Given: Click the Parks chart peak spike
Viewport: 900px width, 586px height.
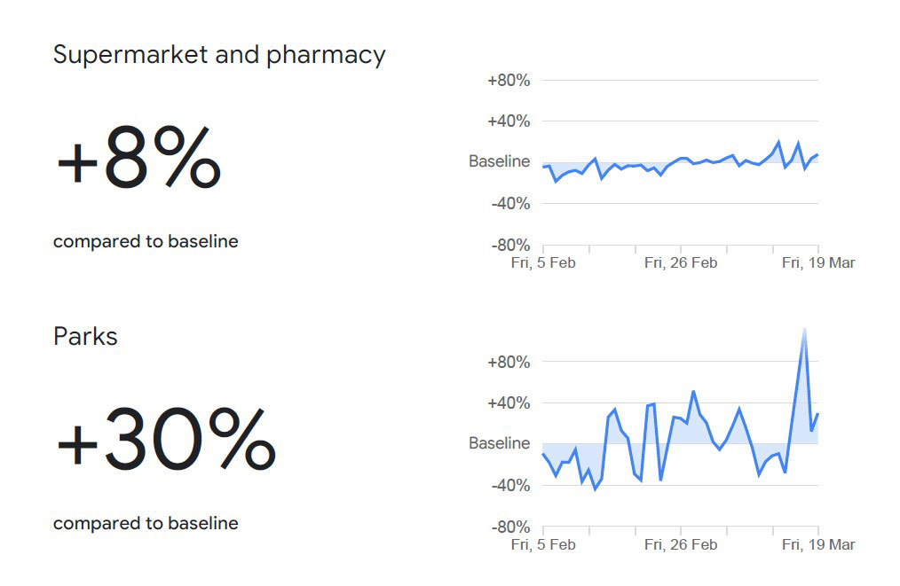Looking at the screenshot, I should coord(804,331).
